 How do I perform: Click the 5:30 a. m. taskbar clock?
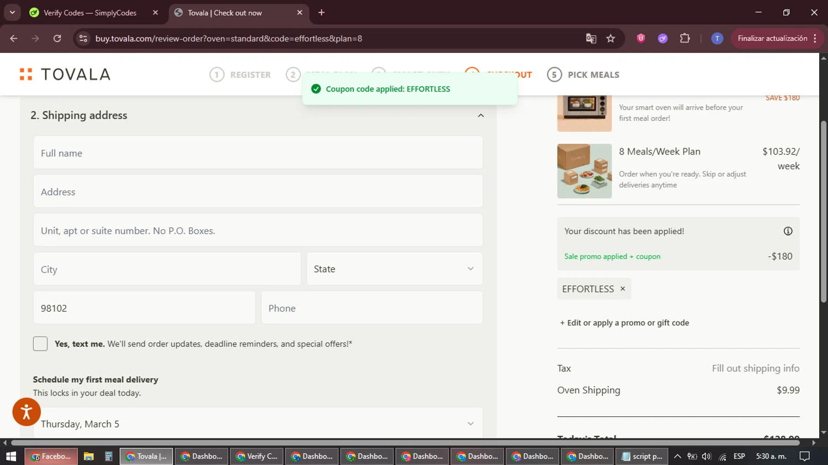click(771, 456)
